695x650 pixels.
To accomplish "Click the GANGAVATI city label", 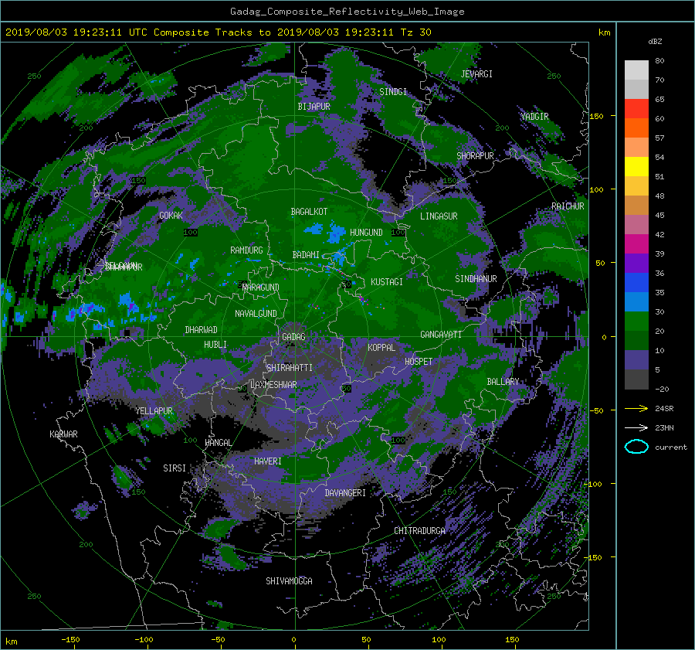I will pos(441,335).
